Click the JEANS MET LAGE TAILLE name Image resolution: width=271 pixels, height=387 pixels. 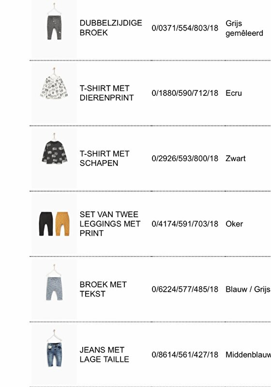tap(104, 355)
